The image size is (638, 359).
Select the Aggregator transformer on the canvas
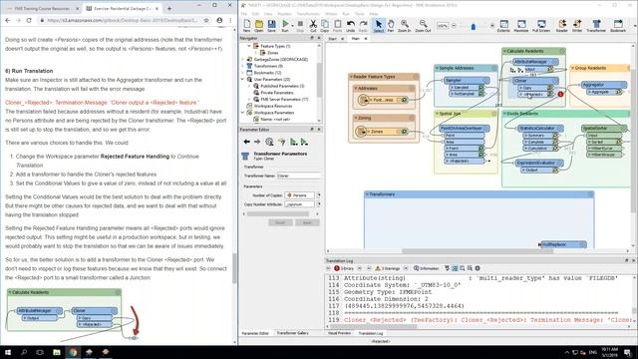coord(603,85)
